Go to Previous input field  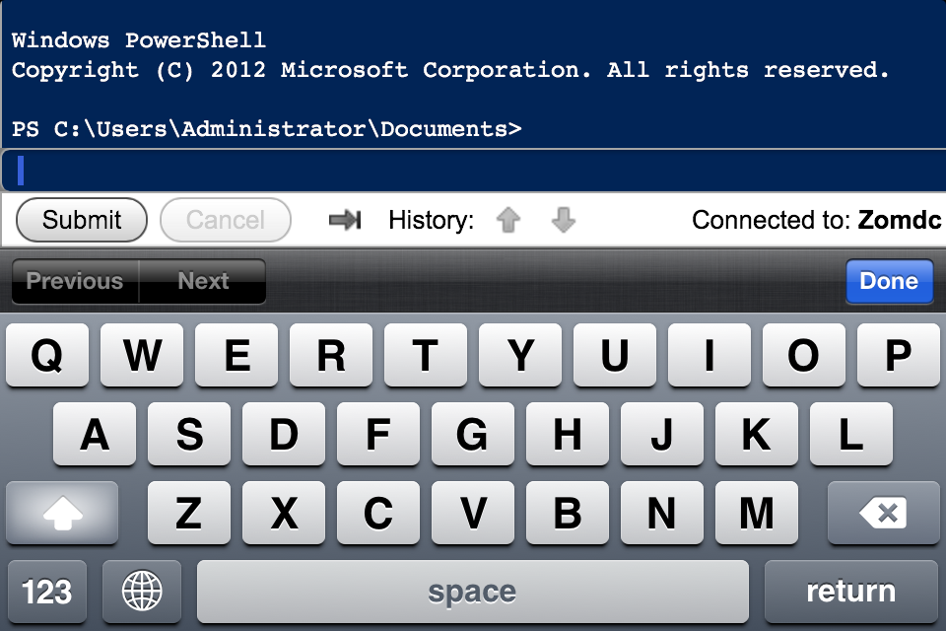pos(75,281)
